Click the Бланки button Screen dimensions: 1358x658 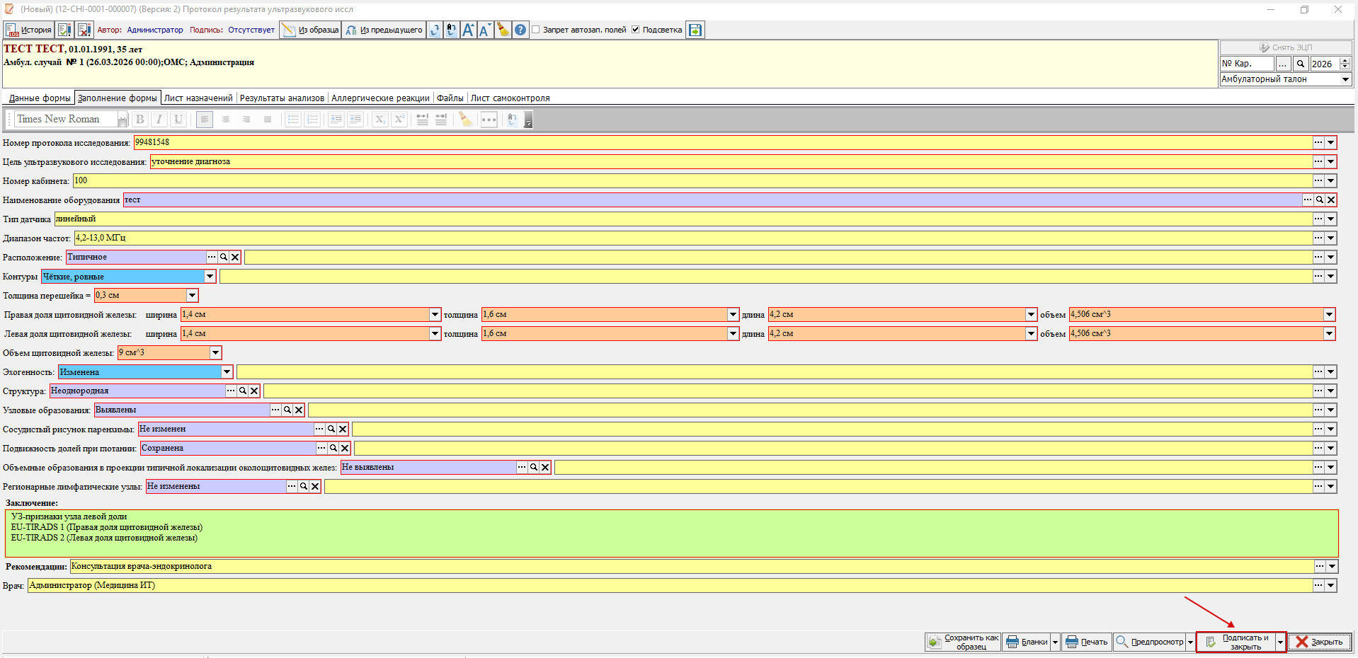[1027, 642]
